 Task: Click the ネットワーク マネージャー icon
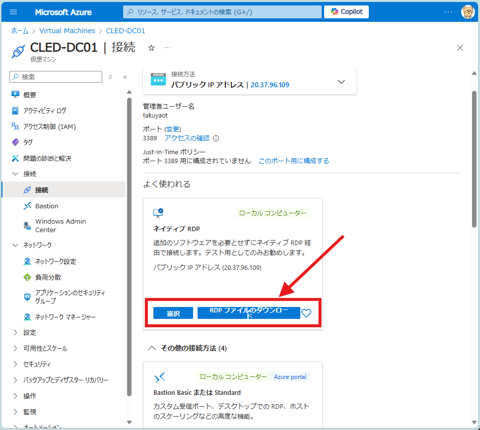pos(27,317)
